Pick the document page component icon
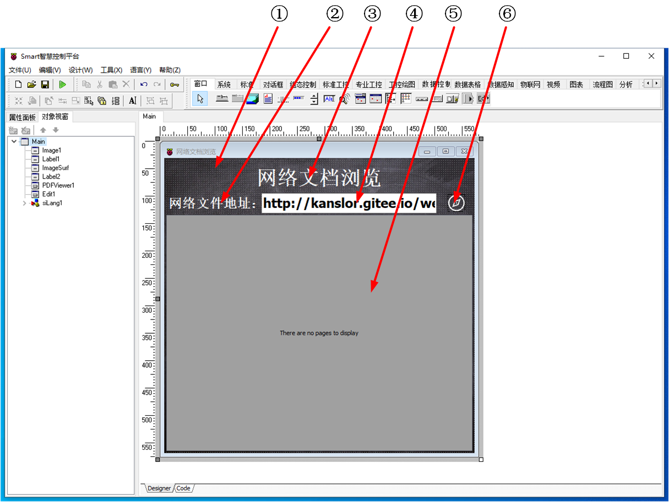 [268, 99]
